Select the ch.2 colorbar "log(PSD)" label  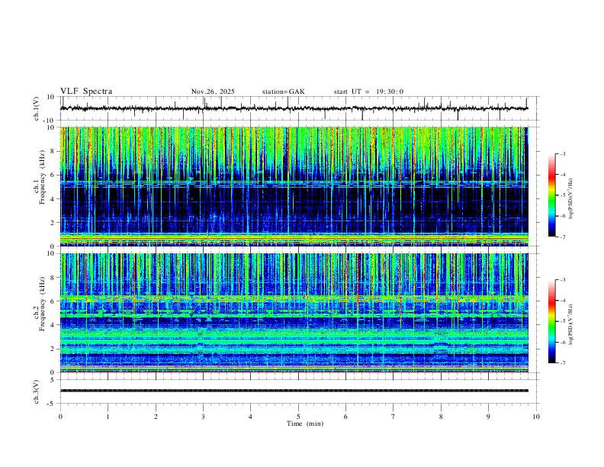click(x=571, y=325)
